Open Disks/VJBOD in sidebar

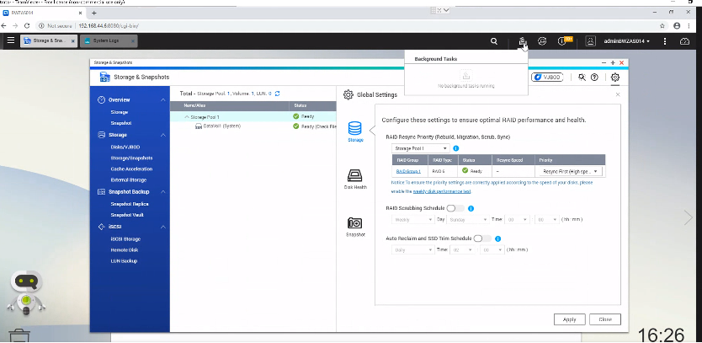(x=125, y=147)
